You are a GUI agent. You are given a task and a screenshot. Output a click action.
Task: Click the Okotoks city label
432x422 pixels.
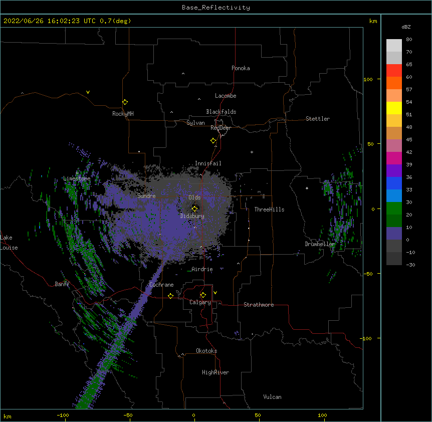pos(206,351)
